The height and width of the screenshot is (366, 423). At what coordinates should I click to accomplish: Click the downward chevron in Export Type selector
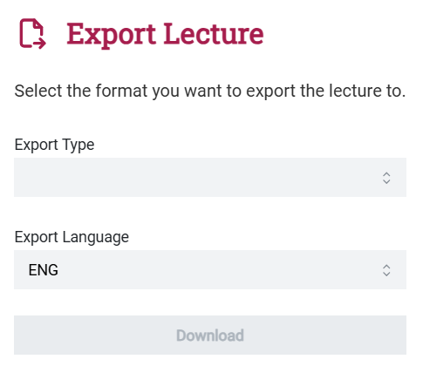386,181
